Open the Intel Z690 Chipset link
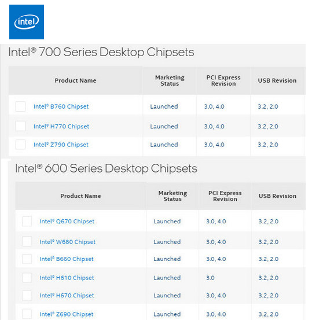 67,314
